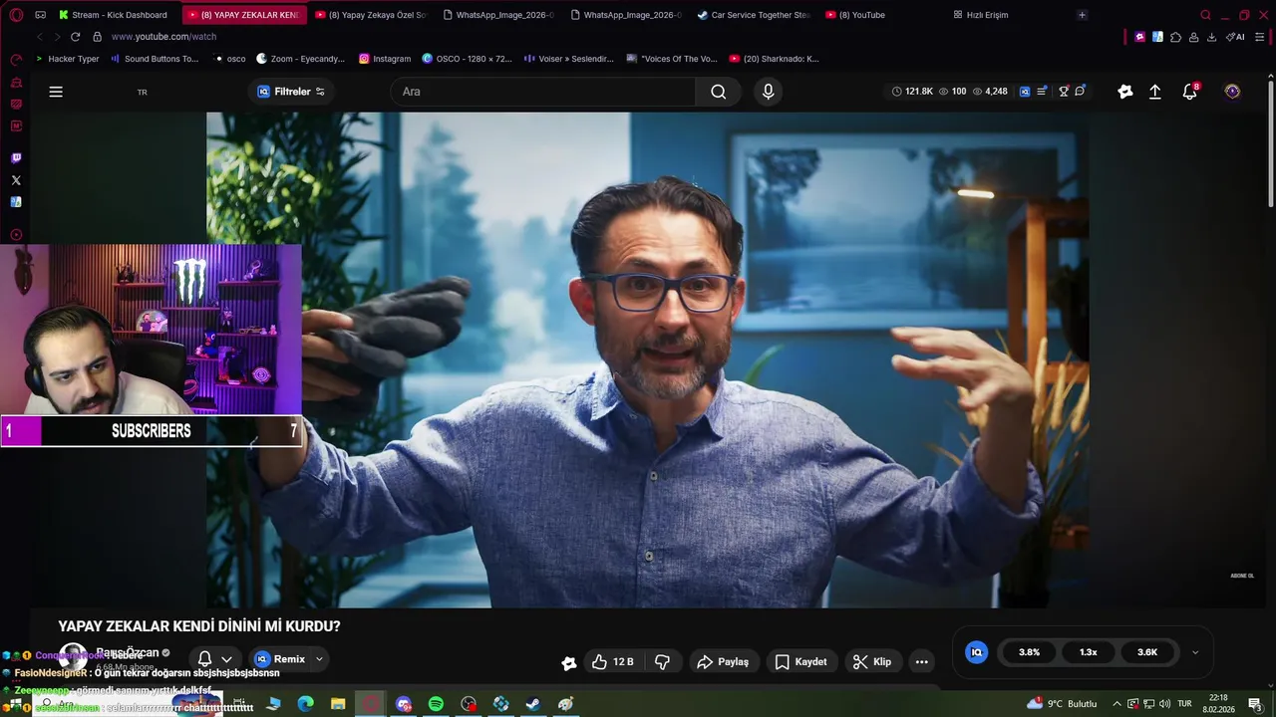The image size is (1276, 717).
Task: Click the 1.3x vidIQ pill
Action: coord(1088,652)
